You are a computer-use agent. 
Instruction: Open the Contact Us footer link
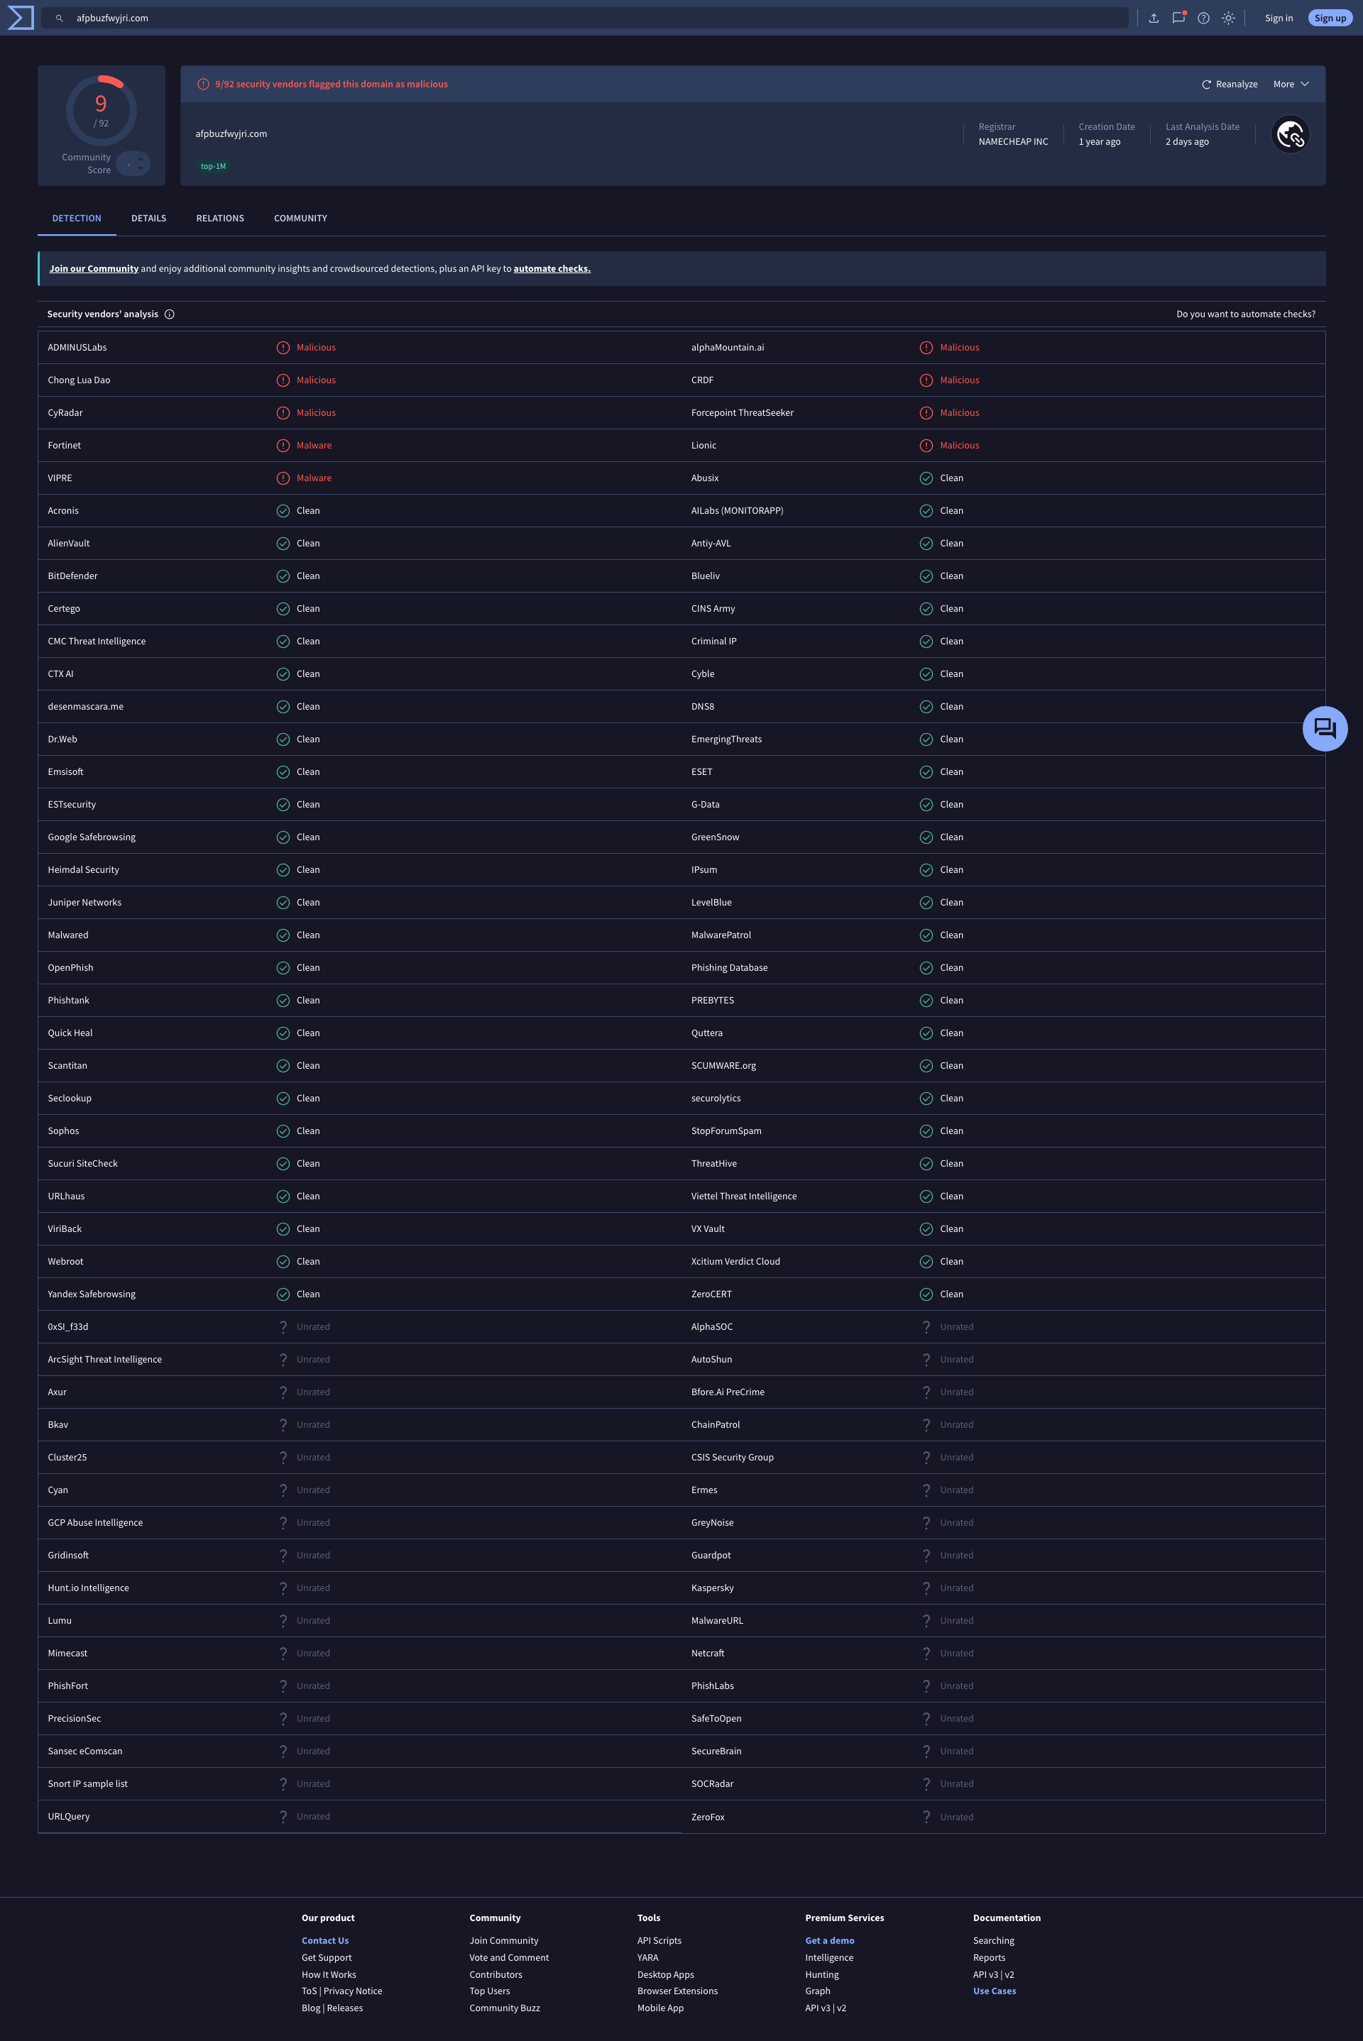325,1941
